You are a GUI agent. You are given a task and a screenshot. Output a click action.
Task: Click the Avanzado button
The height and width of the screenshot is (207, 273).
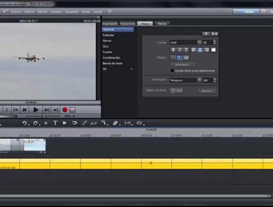pos(183,65)
